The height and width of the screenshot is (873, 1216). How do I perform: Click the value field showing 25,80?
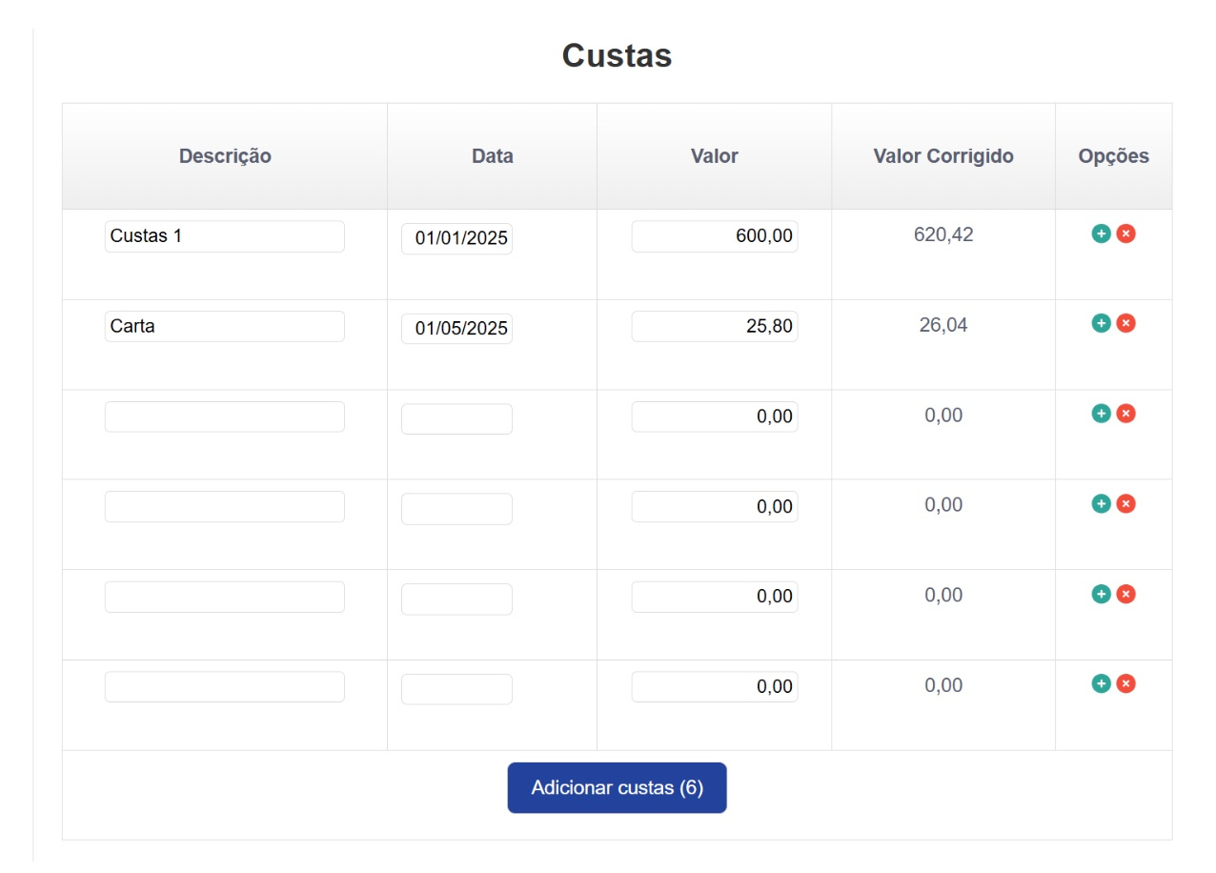[x=714, y=326]
